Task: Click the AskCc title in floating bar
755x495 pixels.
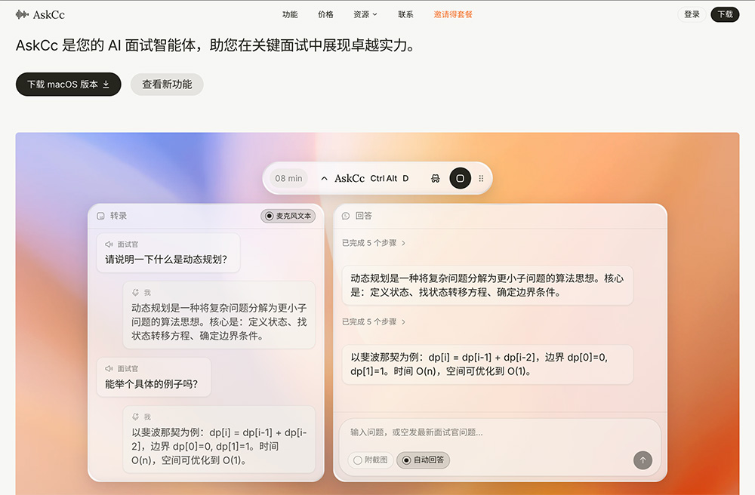Action: 350,179
